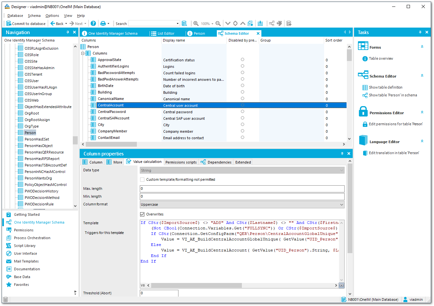Image resolution: width=434 pixels, height=306 pixels.
Task: Click into the Search input box
Action: click(152, 23)
